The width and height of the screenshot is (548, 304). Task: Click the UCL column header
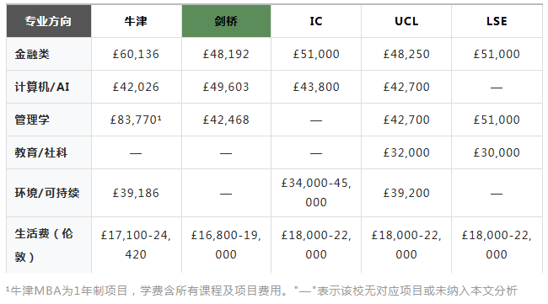406,21
